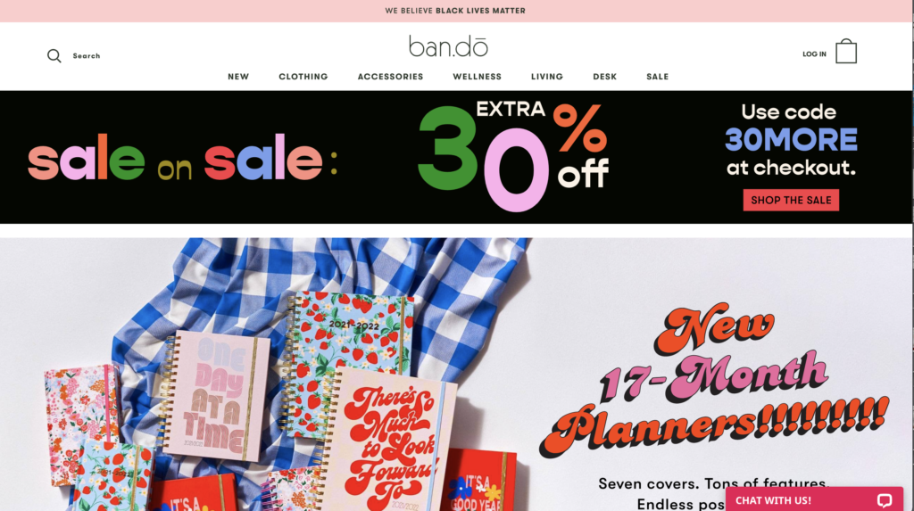Click the One Day At A Time planner
The height and width of the screenshot is (511, 914).
(x=214, y=396)
